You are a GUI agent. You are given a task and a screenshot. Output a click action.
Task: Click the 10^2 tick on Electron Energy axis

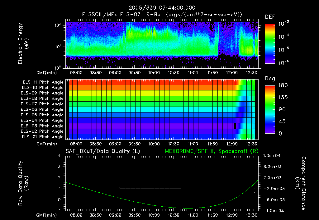tap(57, 25)
